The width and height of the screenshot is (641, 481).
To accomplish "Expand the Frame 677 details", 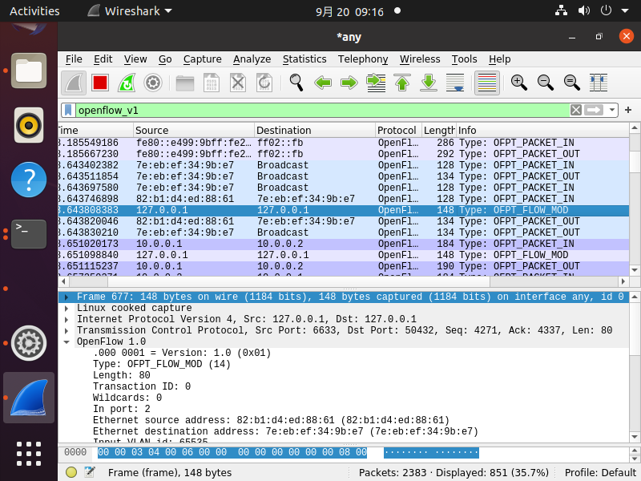I will click(67, 297).
